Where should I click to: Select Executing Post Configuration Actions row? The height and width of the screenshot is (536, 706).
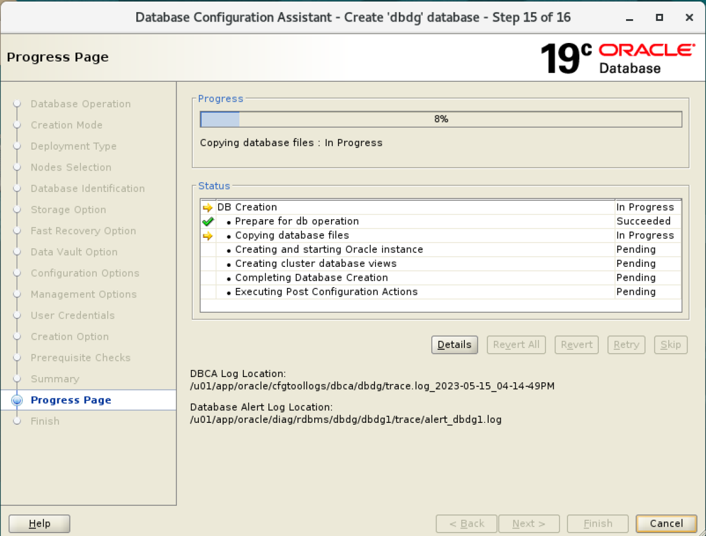tap(441, 292)
